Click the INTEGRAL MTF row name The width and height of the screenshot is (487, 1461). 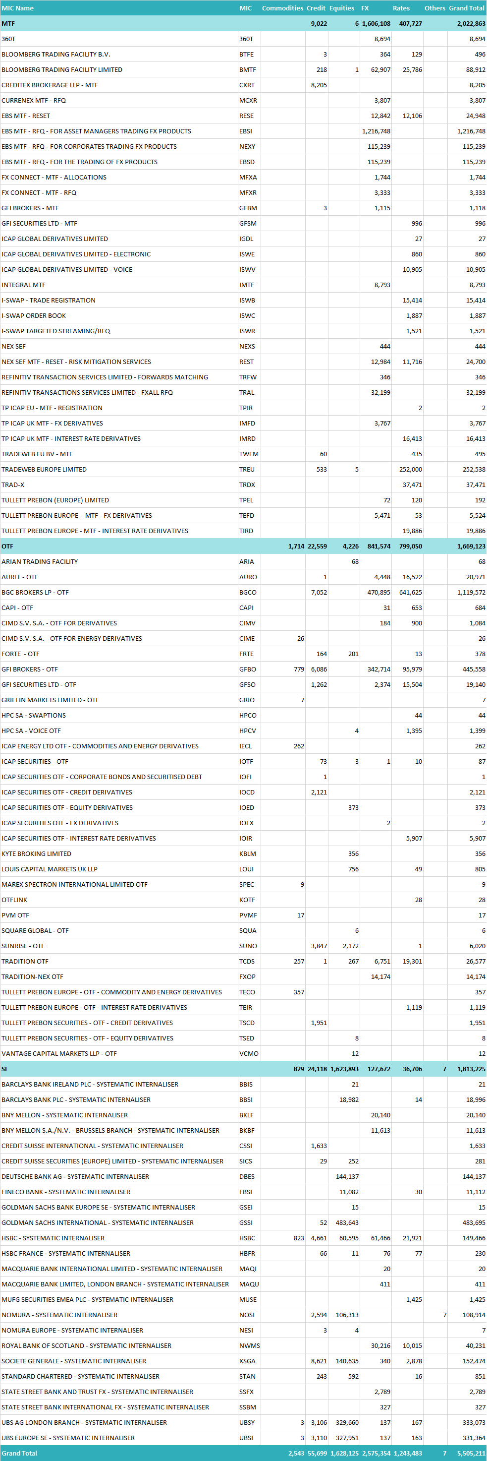tap(24, 285)
